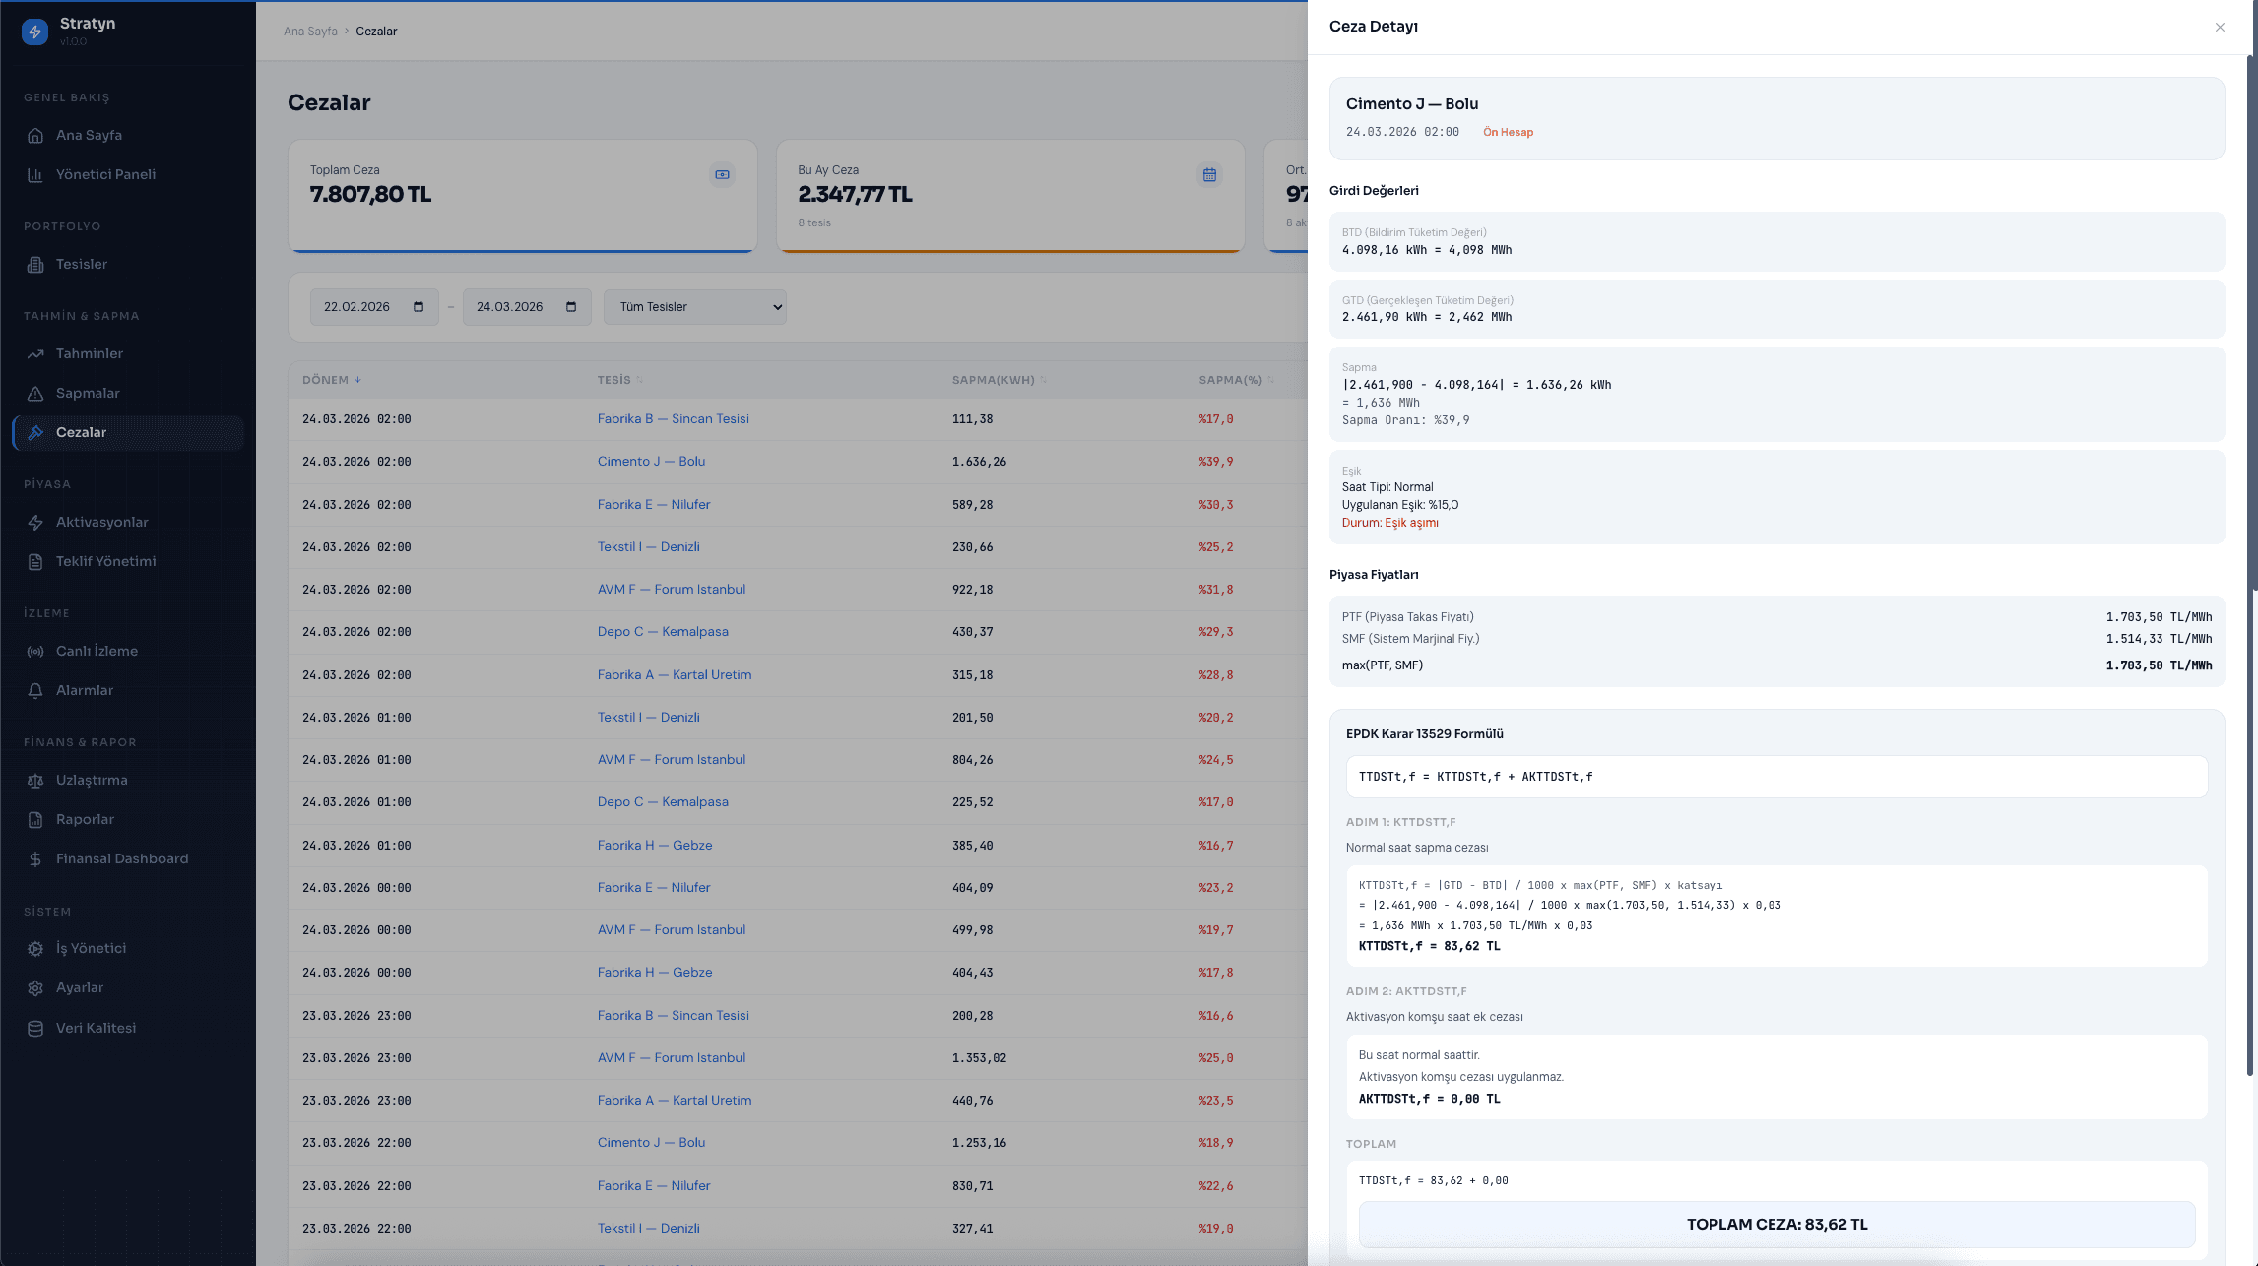Click calendar icon in Bu Ay Ceza card
This screenshot has height=1266, width=2258.
[1209, 174]
